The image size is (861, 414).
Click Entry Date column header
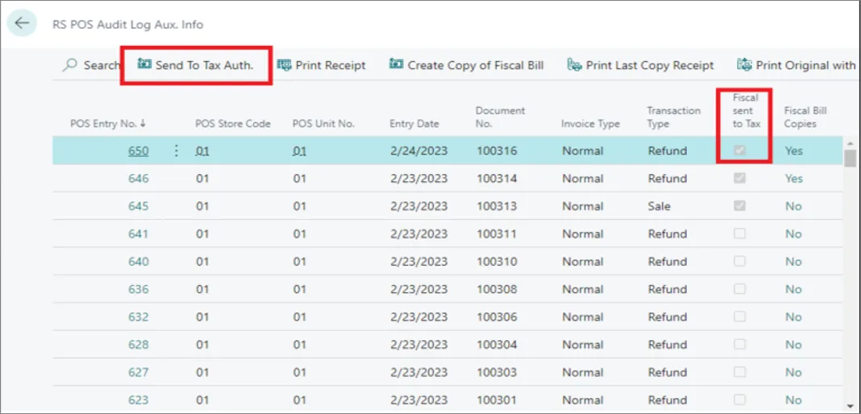coord(414,124)
